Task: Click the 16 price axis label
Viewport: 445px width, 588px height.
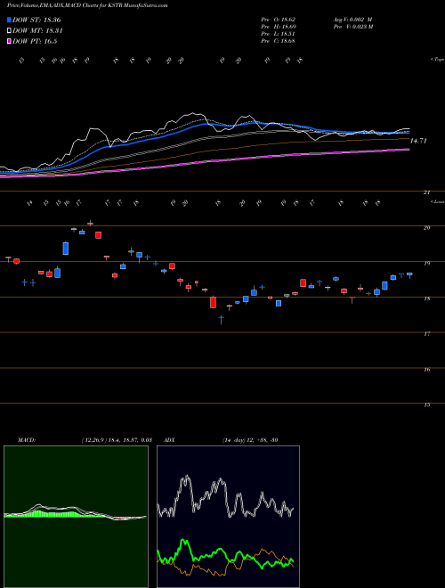Action: point(426,370)
